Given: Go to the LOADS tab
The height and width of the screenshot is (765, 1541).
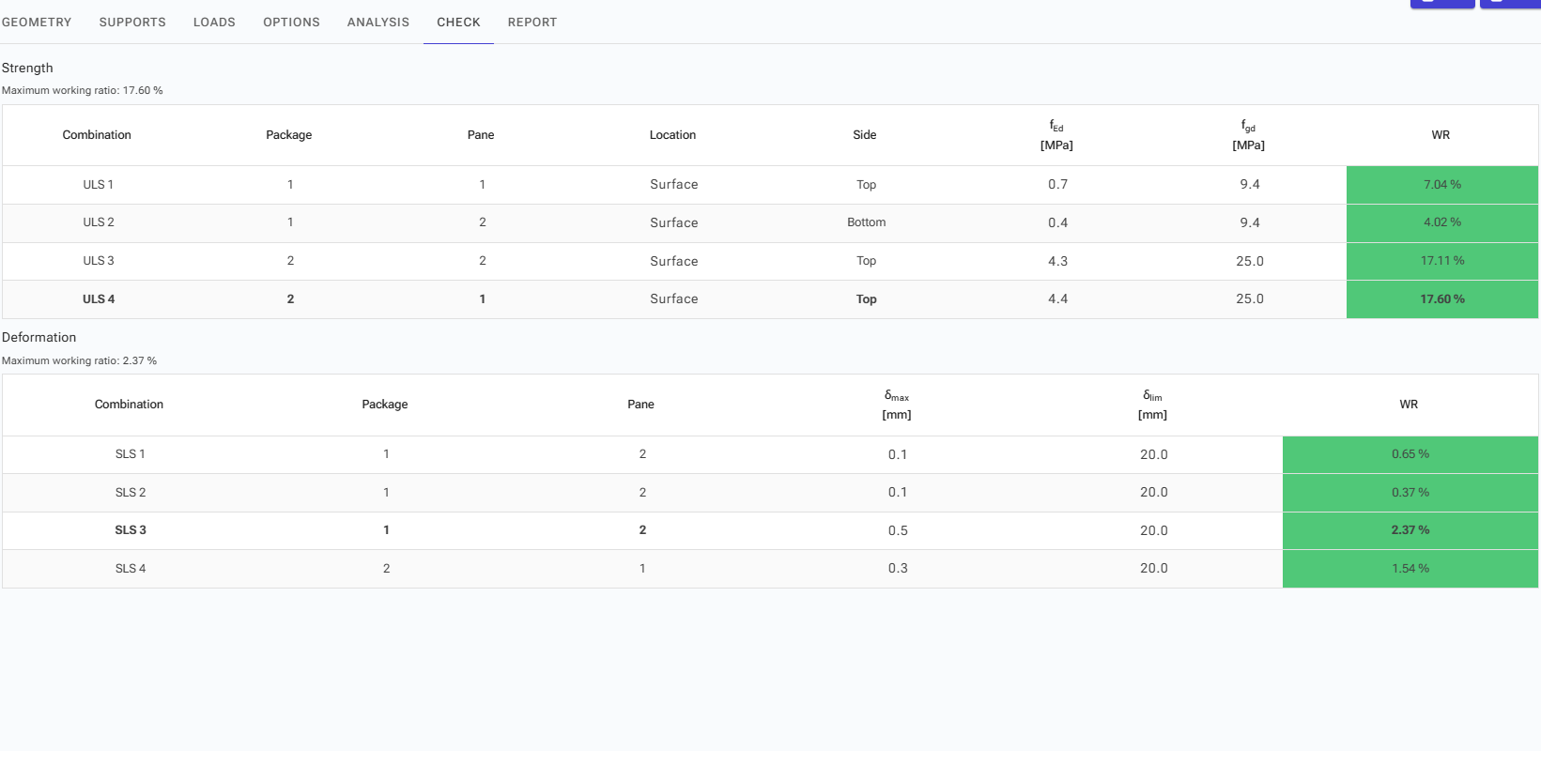Looking at the screenshot, I should point(214,22).
